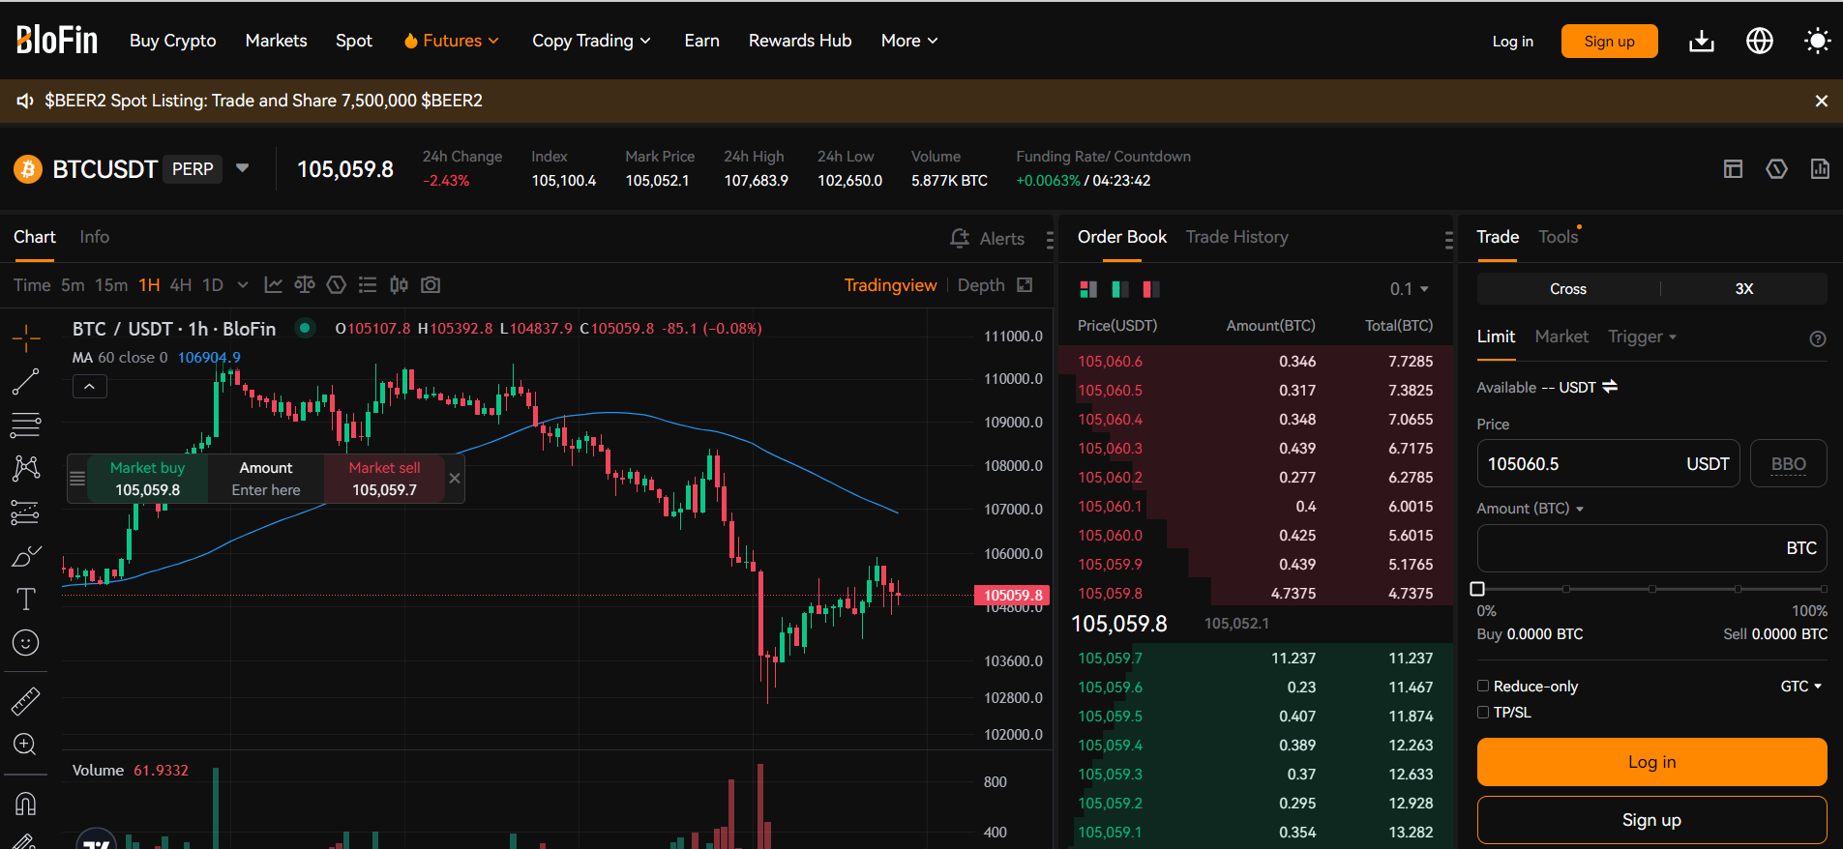1843x849 pixels.
Task: Select the Cross margin mode button
Action: (x=1568, y=289)
